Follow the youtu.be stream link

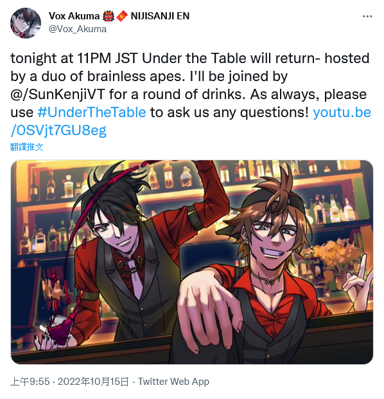tap(342, 112)
